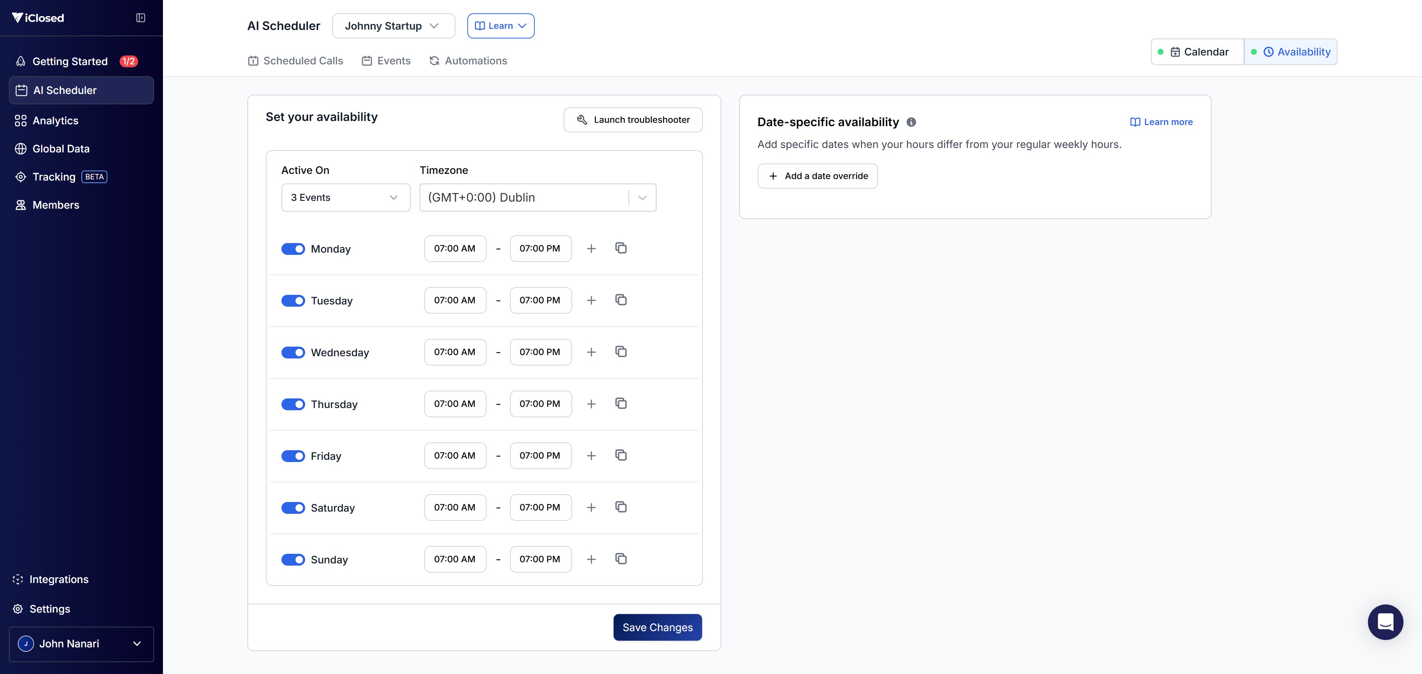Click Add a date override

[x=817, y=176]
